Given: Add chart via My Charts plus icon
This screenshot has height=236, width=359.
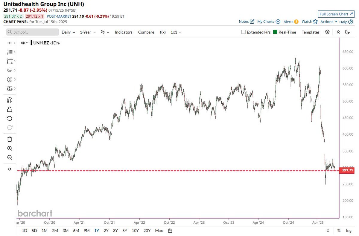Looking at the screenshot, I should coord(278,22).
